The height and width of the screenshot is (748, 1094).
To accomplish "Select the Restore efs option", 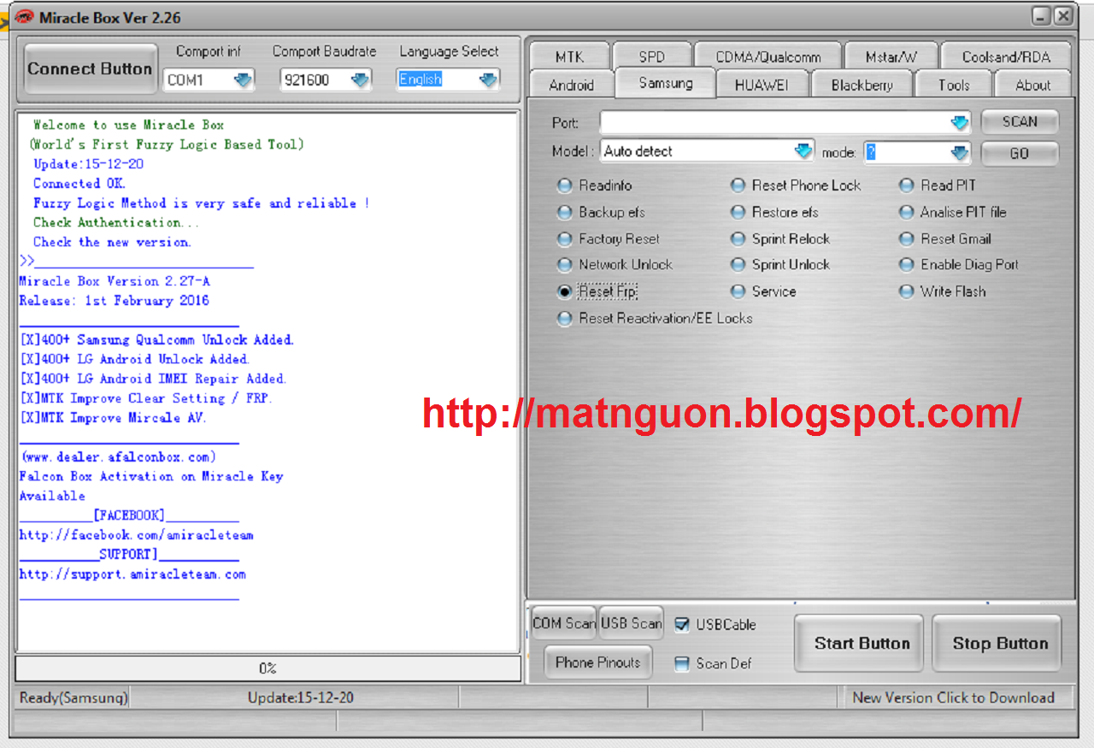I will point(738,212).
